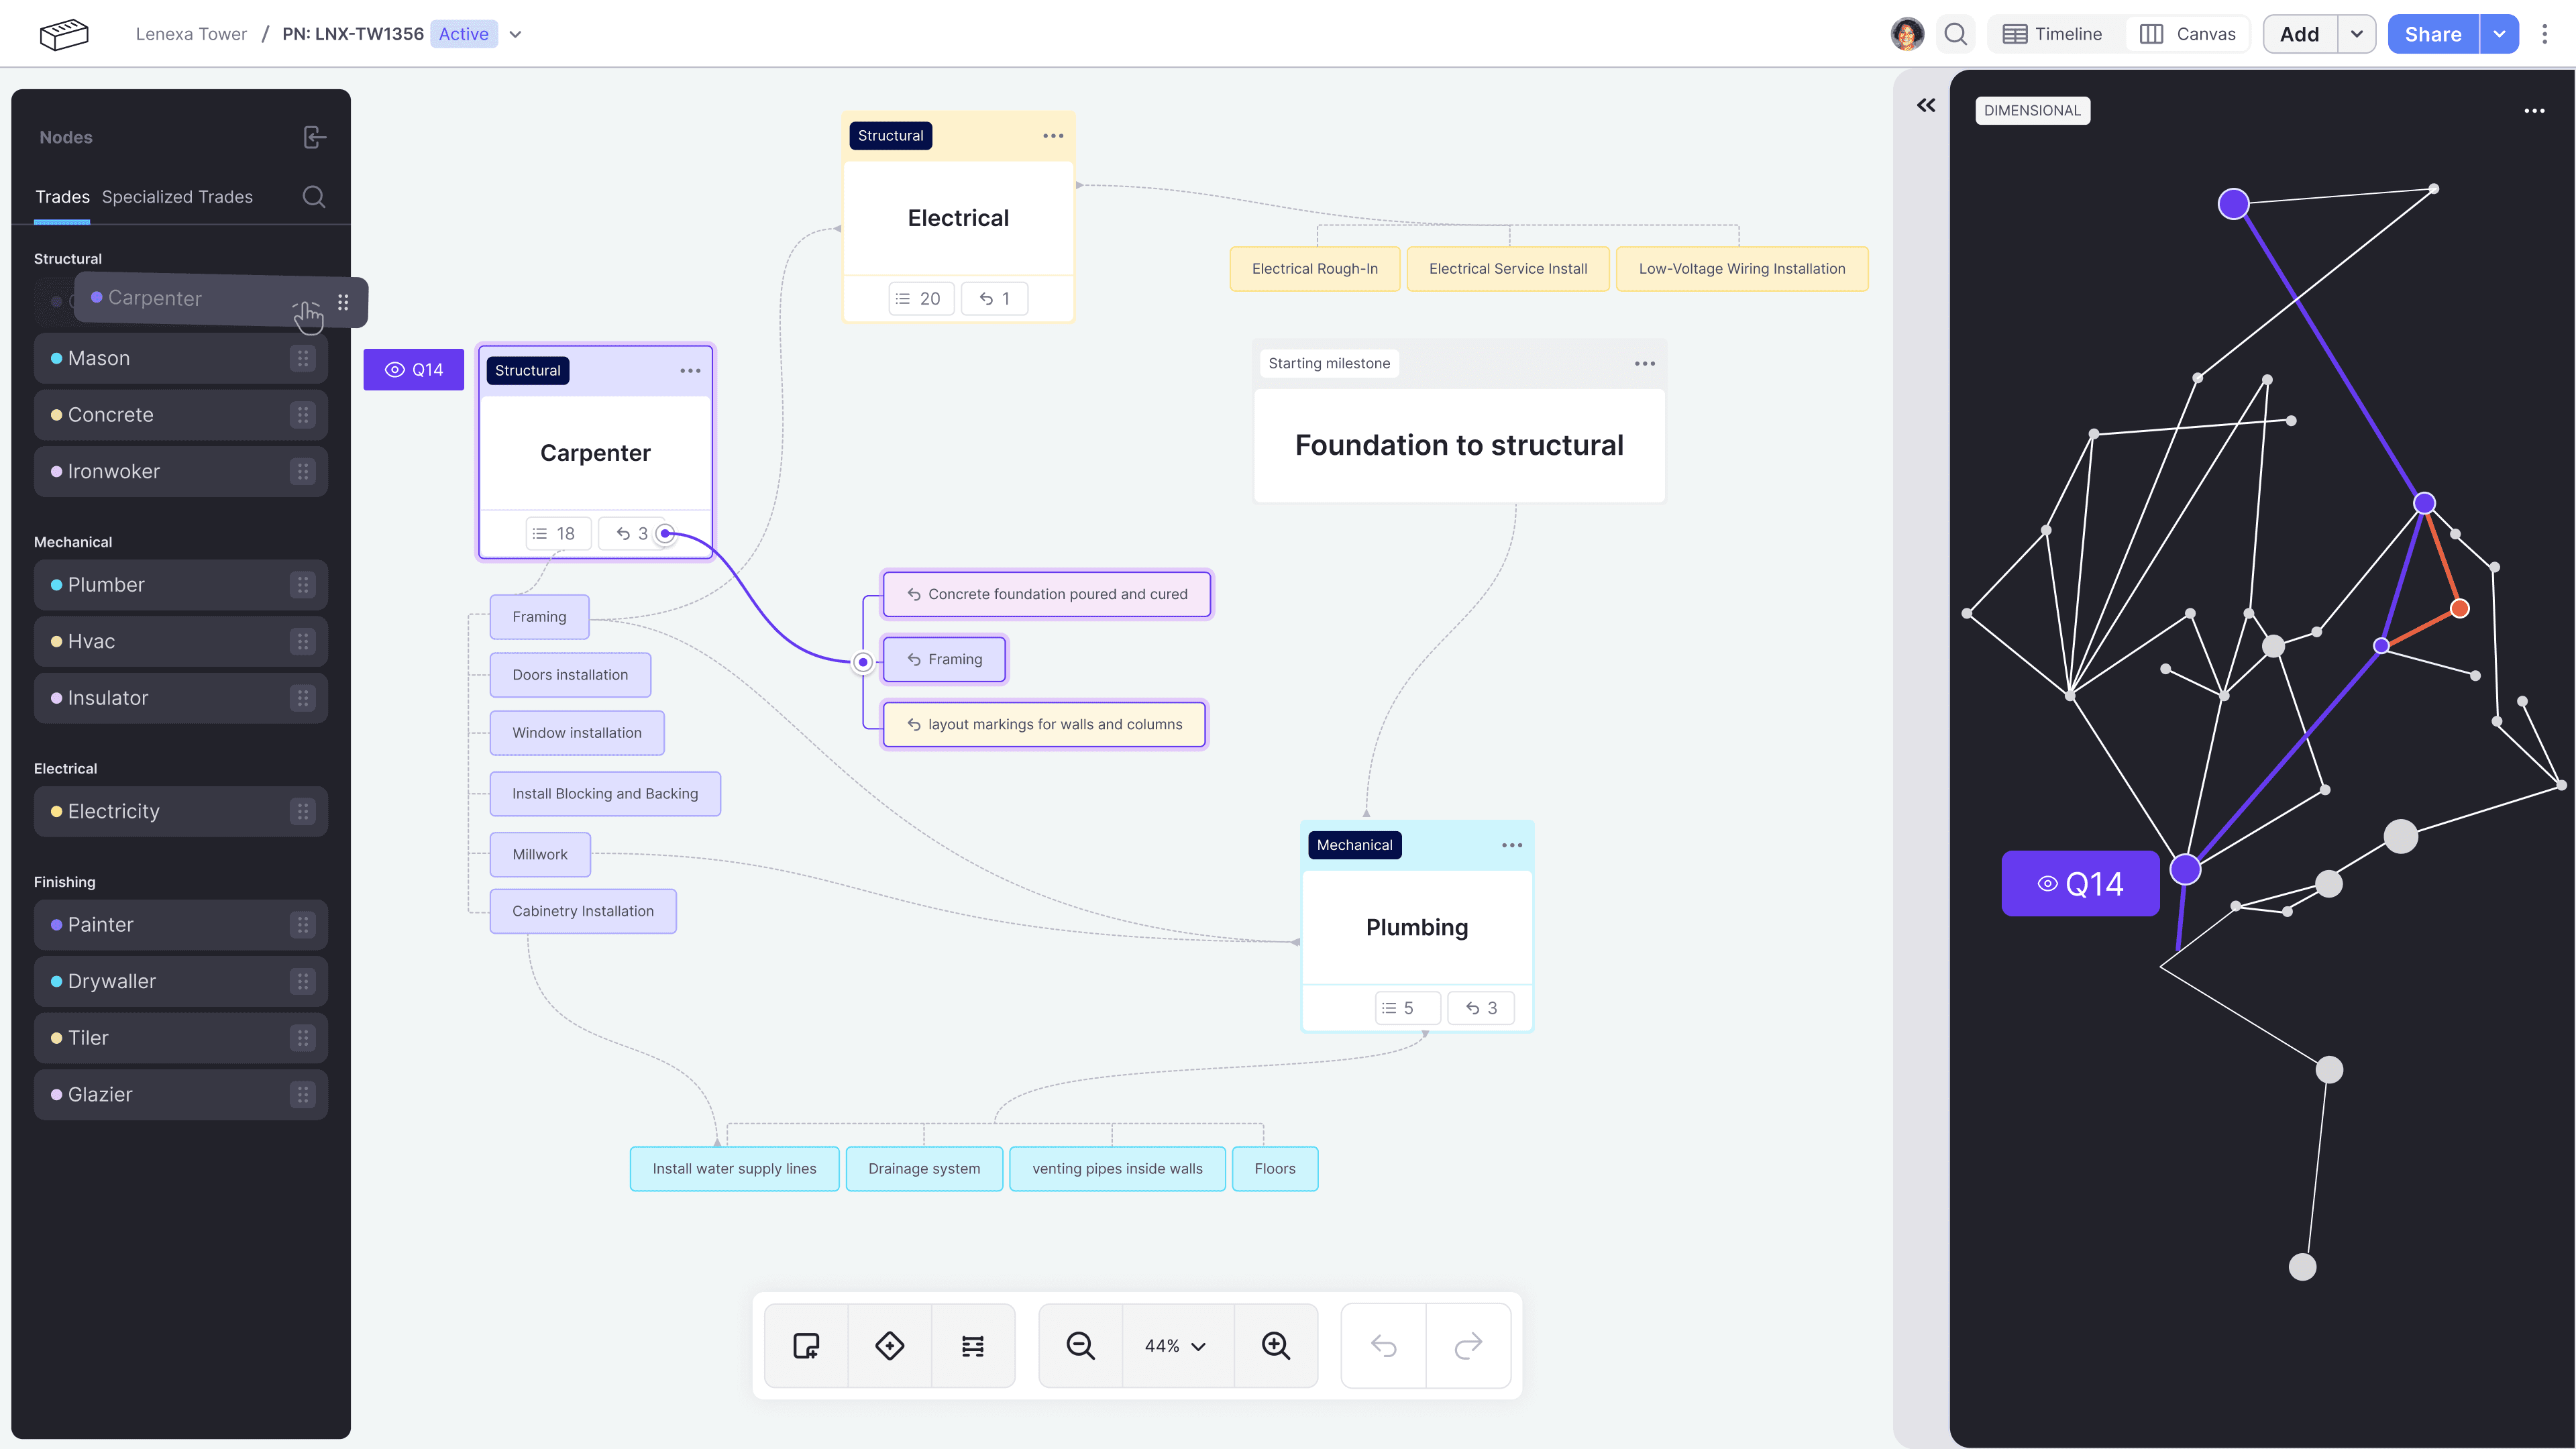The width and height of the screenshot is (2576, 1449).
Task: Click the Tiler yellow color dot
Action: [57, 1038]
